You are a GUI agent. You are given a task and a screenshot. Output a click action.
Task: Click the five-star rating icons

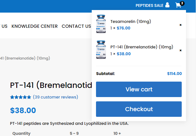point(21,97)
